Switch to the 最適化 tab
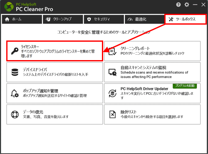Image resolution: width=208 pixels, height=154 pixels. coord(144,19)
